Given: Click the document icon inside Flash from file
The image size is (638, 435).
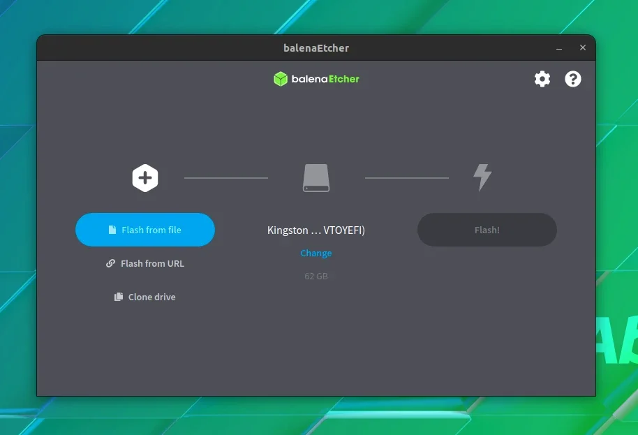Looking at the screenshot, I should pos(112,230).
